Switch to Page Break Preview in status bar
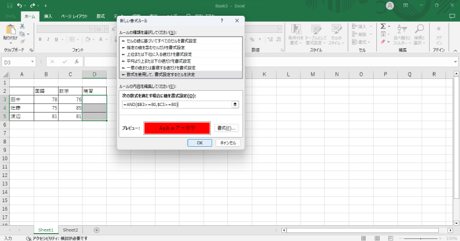 click(390, 238)
